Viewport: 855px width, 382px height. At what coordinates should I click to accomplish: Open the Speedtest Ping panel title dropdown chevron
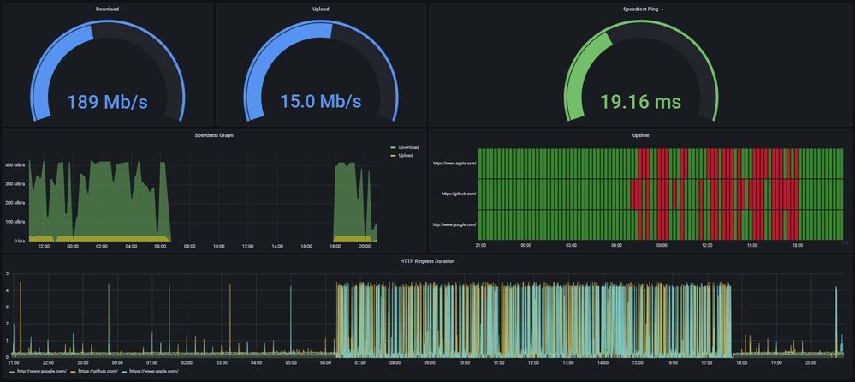(662, 9)
